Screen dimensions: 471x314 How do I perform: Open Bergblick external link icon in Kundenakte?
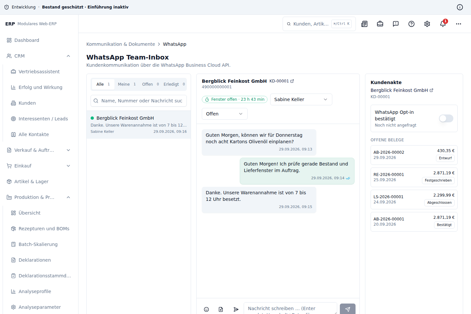[x=431, y=90]
